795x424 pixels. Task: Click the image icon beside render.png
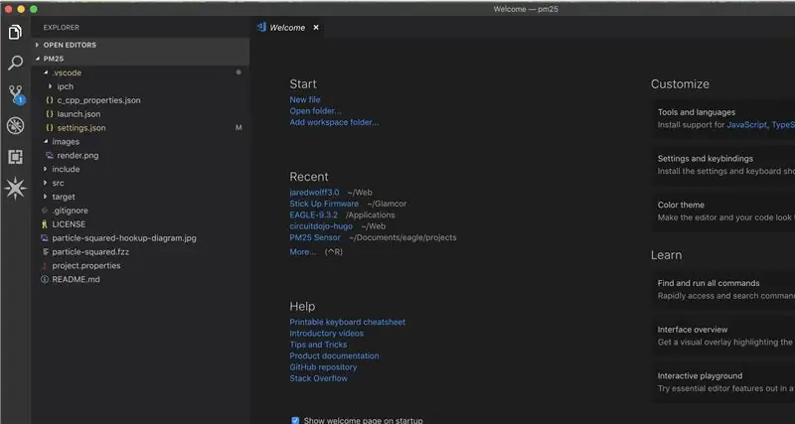pos(49,156)
